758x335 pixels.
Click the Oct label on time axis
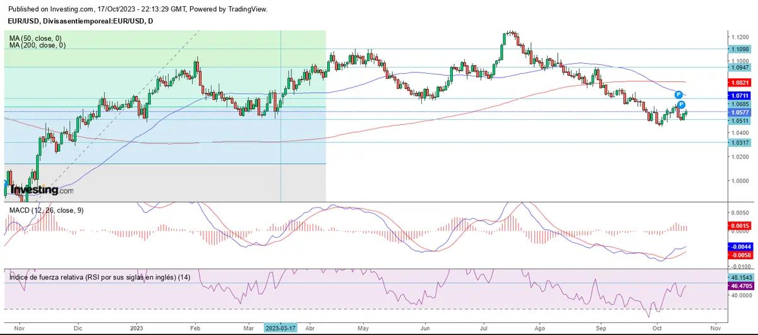coord(658,328)
